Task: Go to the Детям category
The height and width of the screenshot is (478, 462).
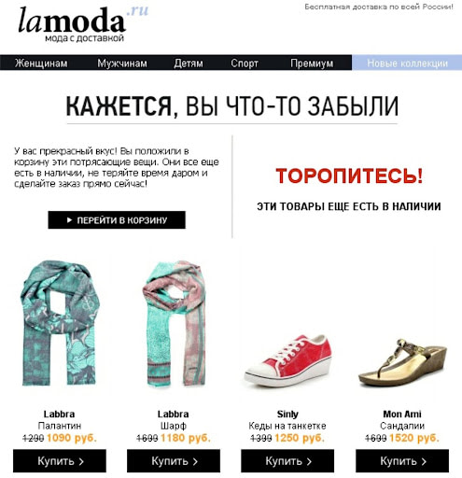Action: pos(189,63)
